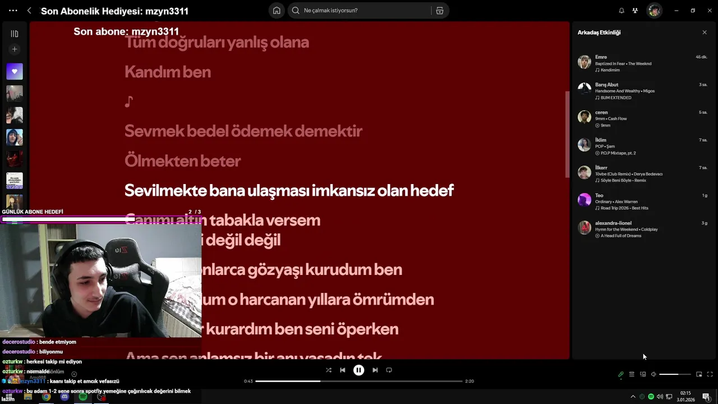The width and height of the screenshot is (718, 404).
Task: Toggle the play queue view
Action: pos(632,374)
